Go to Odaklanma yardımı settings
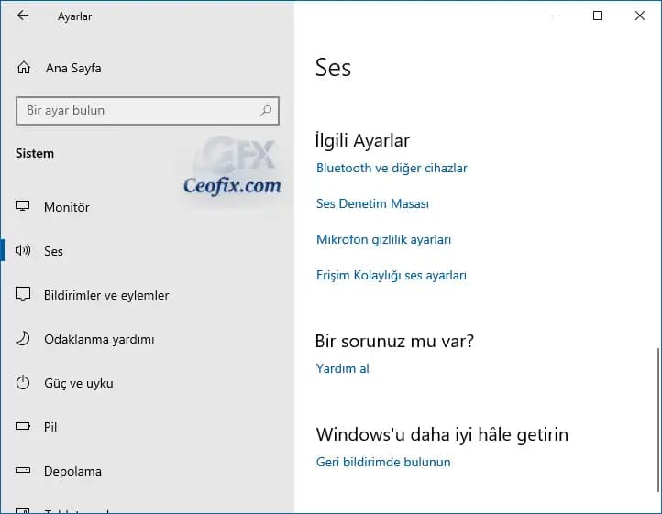This screenshot has height=514, width=662. coord(99,339)
